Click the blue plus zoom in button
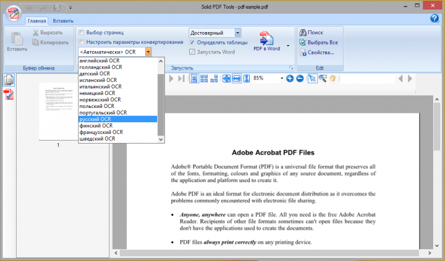The width and height of the screenshot is (445, 261). 290,78
